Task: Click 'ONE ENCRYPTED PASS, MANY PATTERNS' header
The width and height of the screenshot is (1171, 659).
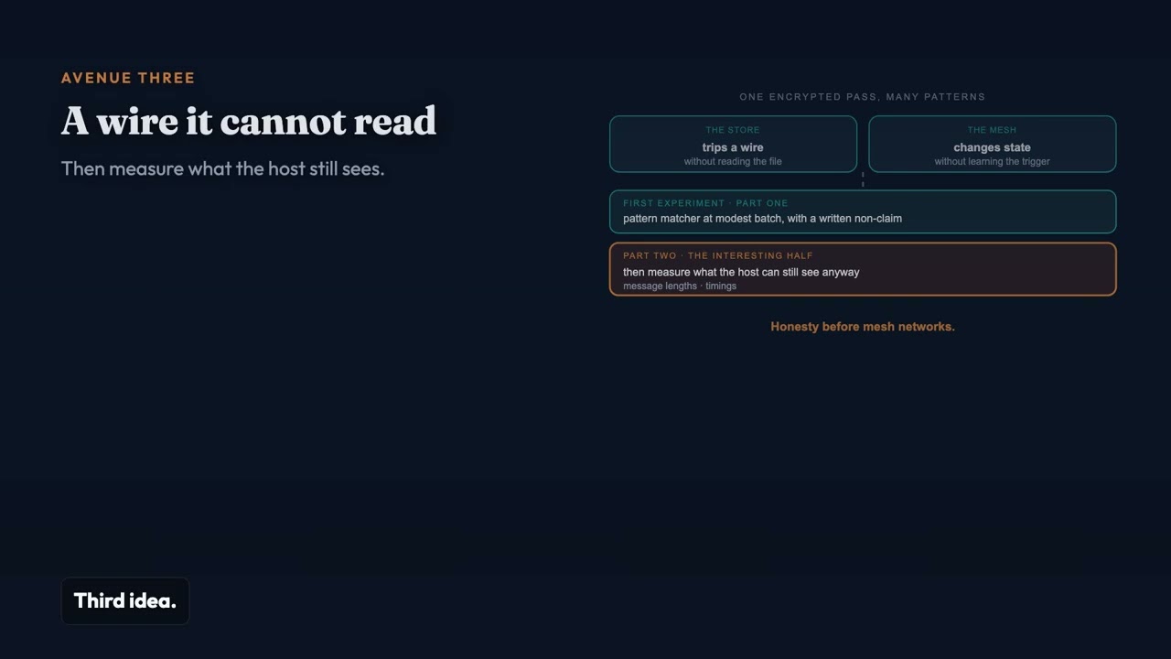Action: coord(863,97)
